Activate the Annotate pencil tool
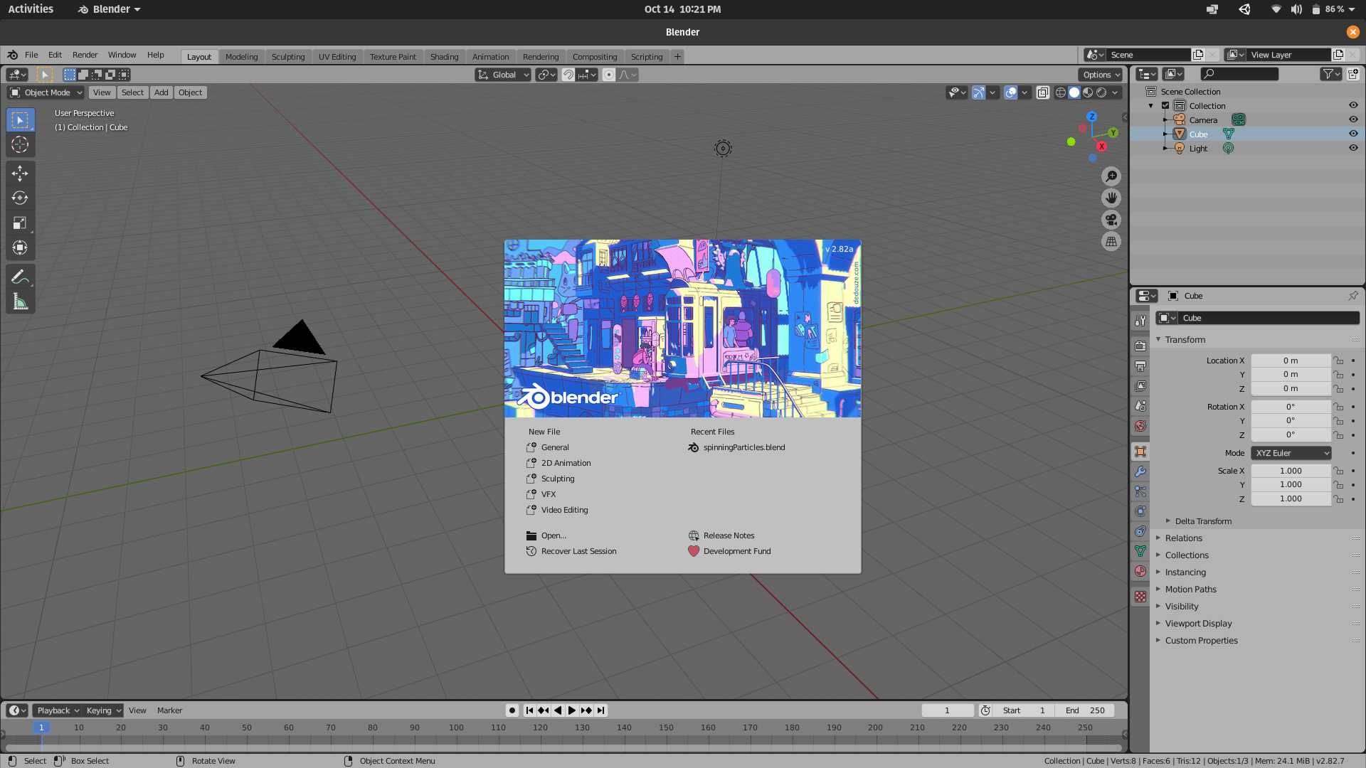Viewport: 1366px width, 768px height. [20, 277]
